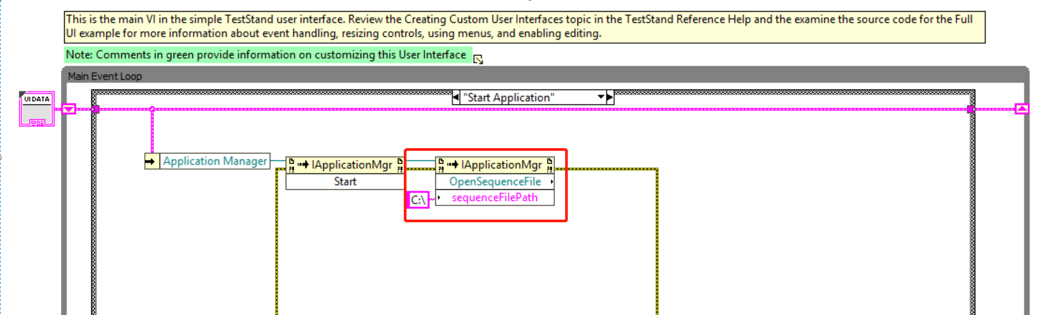This screenshot has height=315, width=1056.
Task: Click the right output tunnel of case structure
Action: 971,109
